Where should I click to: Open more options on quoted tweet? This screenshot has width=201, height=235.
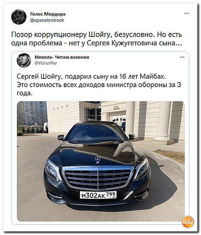(x=182, y=57)
